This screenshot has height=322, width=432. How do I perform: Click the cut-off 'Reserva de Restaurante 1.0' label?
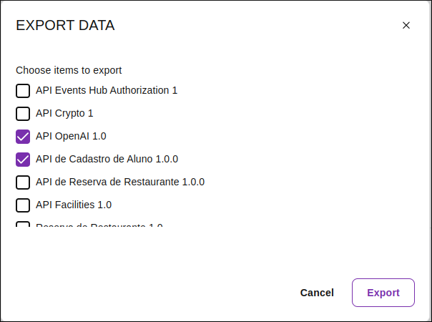(99, 226)
